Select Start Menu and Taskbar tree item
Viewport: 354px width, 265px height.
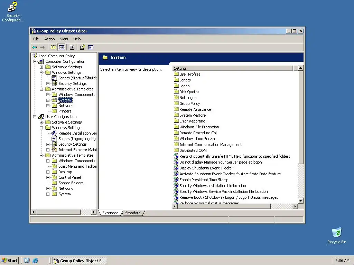click(77, 166)
